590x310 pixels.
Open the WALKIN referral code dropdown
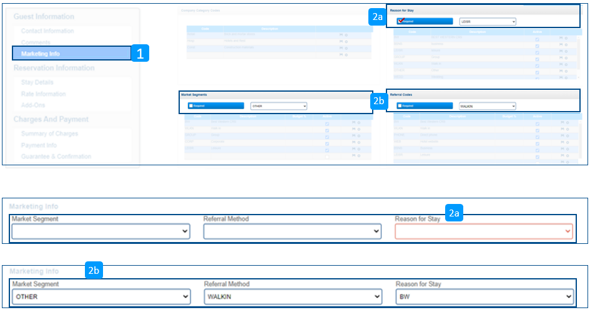pos(487,106)
